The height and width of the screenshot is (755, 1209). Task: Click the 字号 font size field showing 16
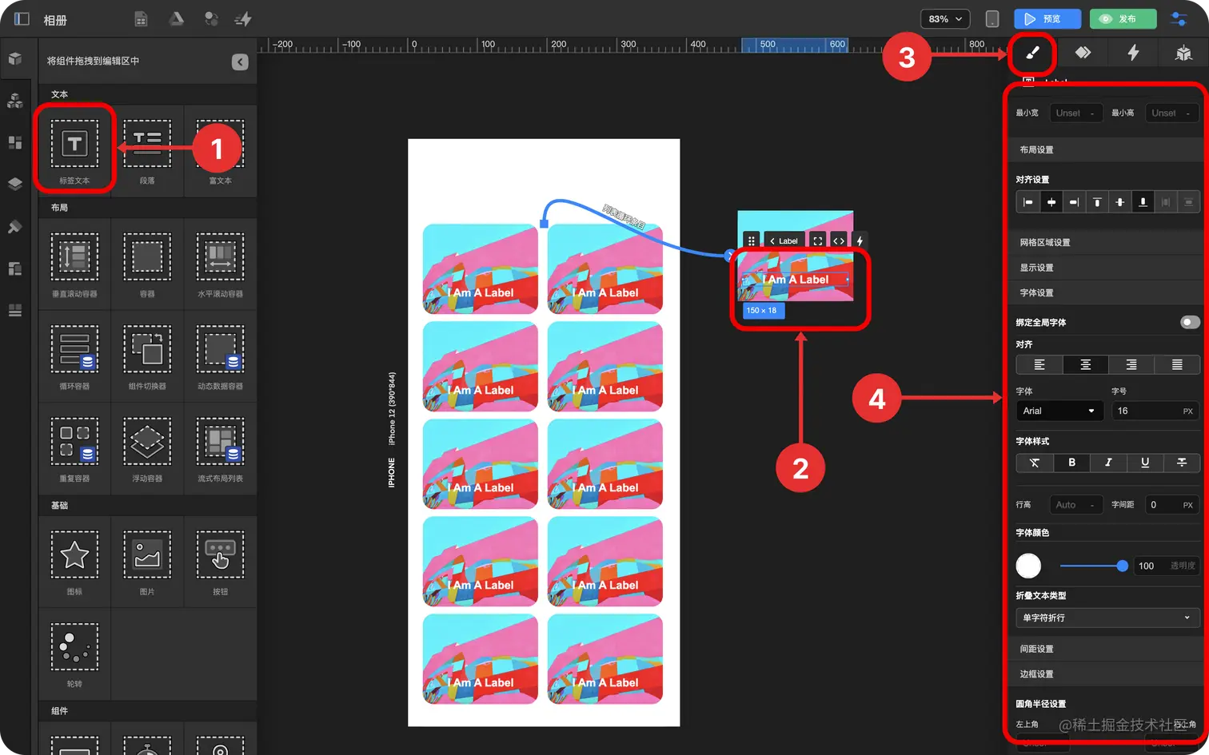(1155, 411)
